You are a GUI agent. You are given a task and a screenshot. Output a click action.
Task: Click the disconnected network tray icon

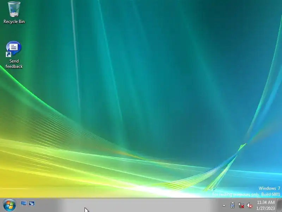(x=241, y=205)
